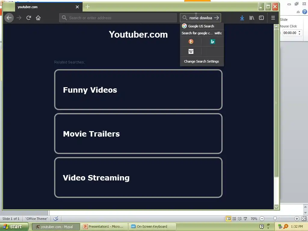Search with DuckDuckGo engine icon
This screenshot has width=308, height=231.
click(191, 42)
